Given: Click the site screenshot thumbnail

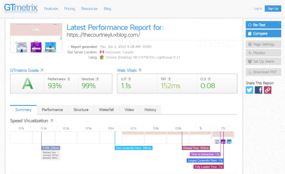Looking at the screenshot, I should coord(36,38).
